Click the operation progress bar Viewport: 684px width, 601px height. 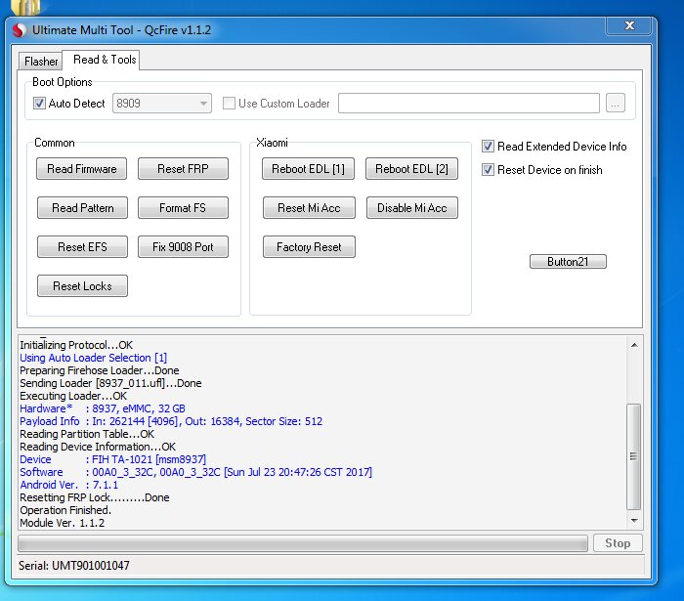303,544
